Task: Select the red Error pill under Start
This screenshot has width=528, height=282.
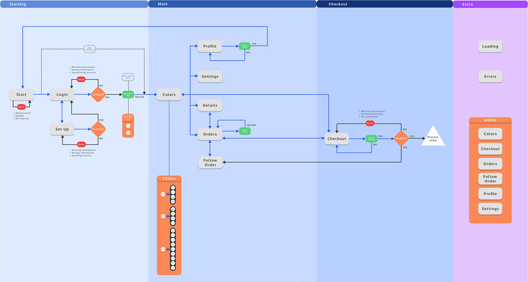Action: pos(21,107)
